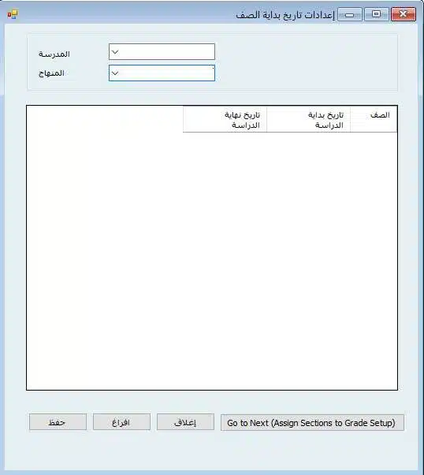Viewport: 424px width, 475px height.
Task: Open the المنهاج (curriculum) dropdown arrow
Action: (x=115, y=73)
